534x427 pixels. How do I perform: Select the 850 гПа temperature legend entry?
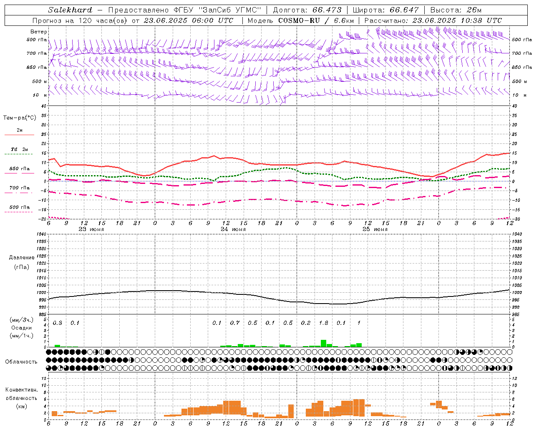(20, 169)
